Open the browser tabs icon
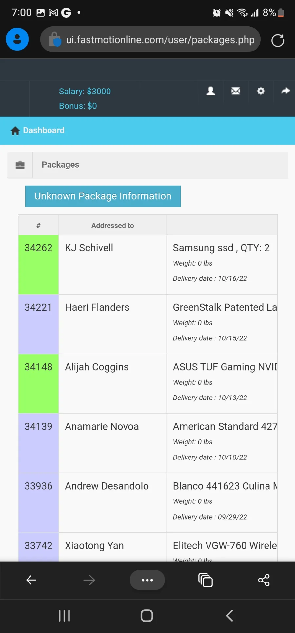The width and height of the screenshot is (295, 633). [206, 580]
